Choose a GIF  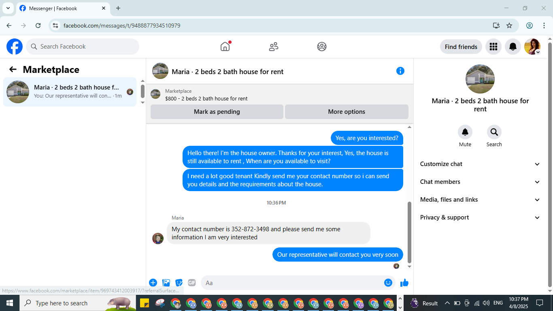pos(192,283)
